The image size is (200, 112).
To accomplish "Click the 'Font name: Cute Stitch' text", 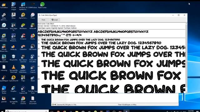I will click(x=46, y=24).
